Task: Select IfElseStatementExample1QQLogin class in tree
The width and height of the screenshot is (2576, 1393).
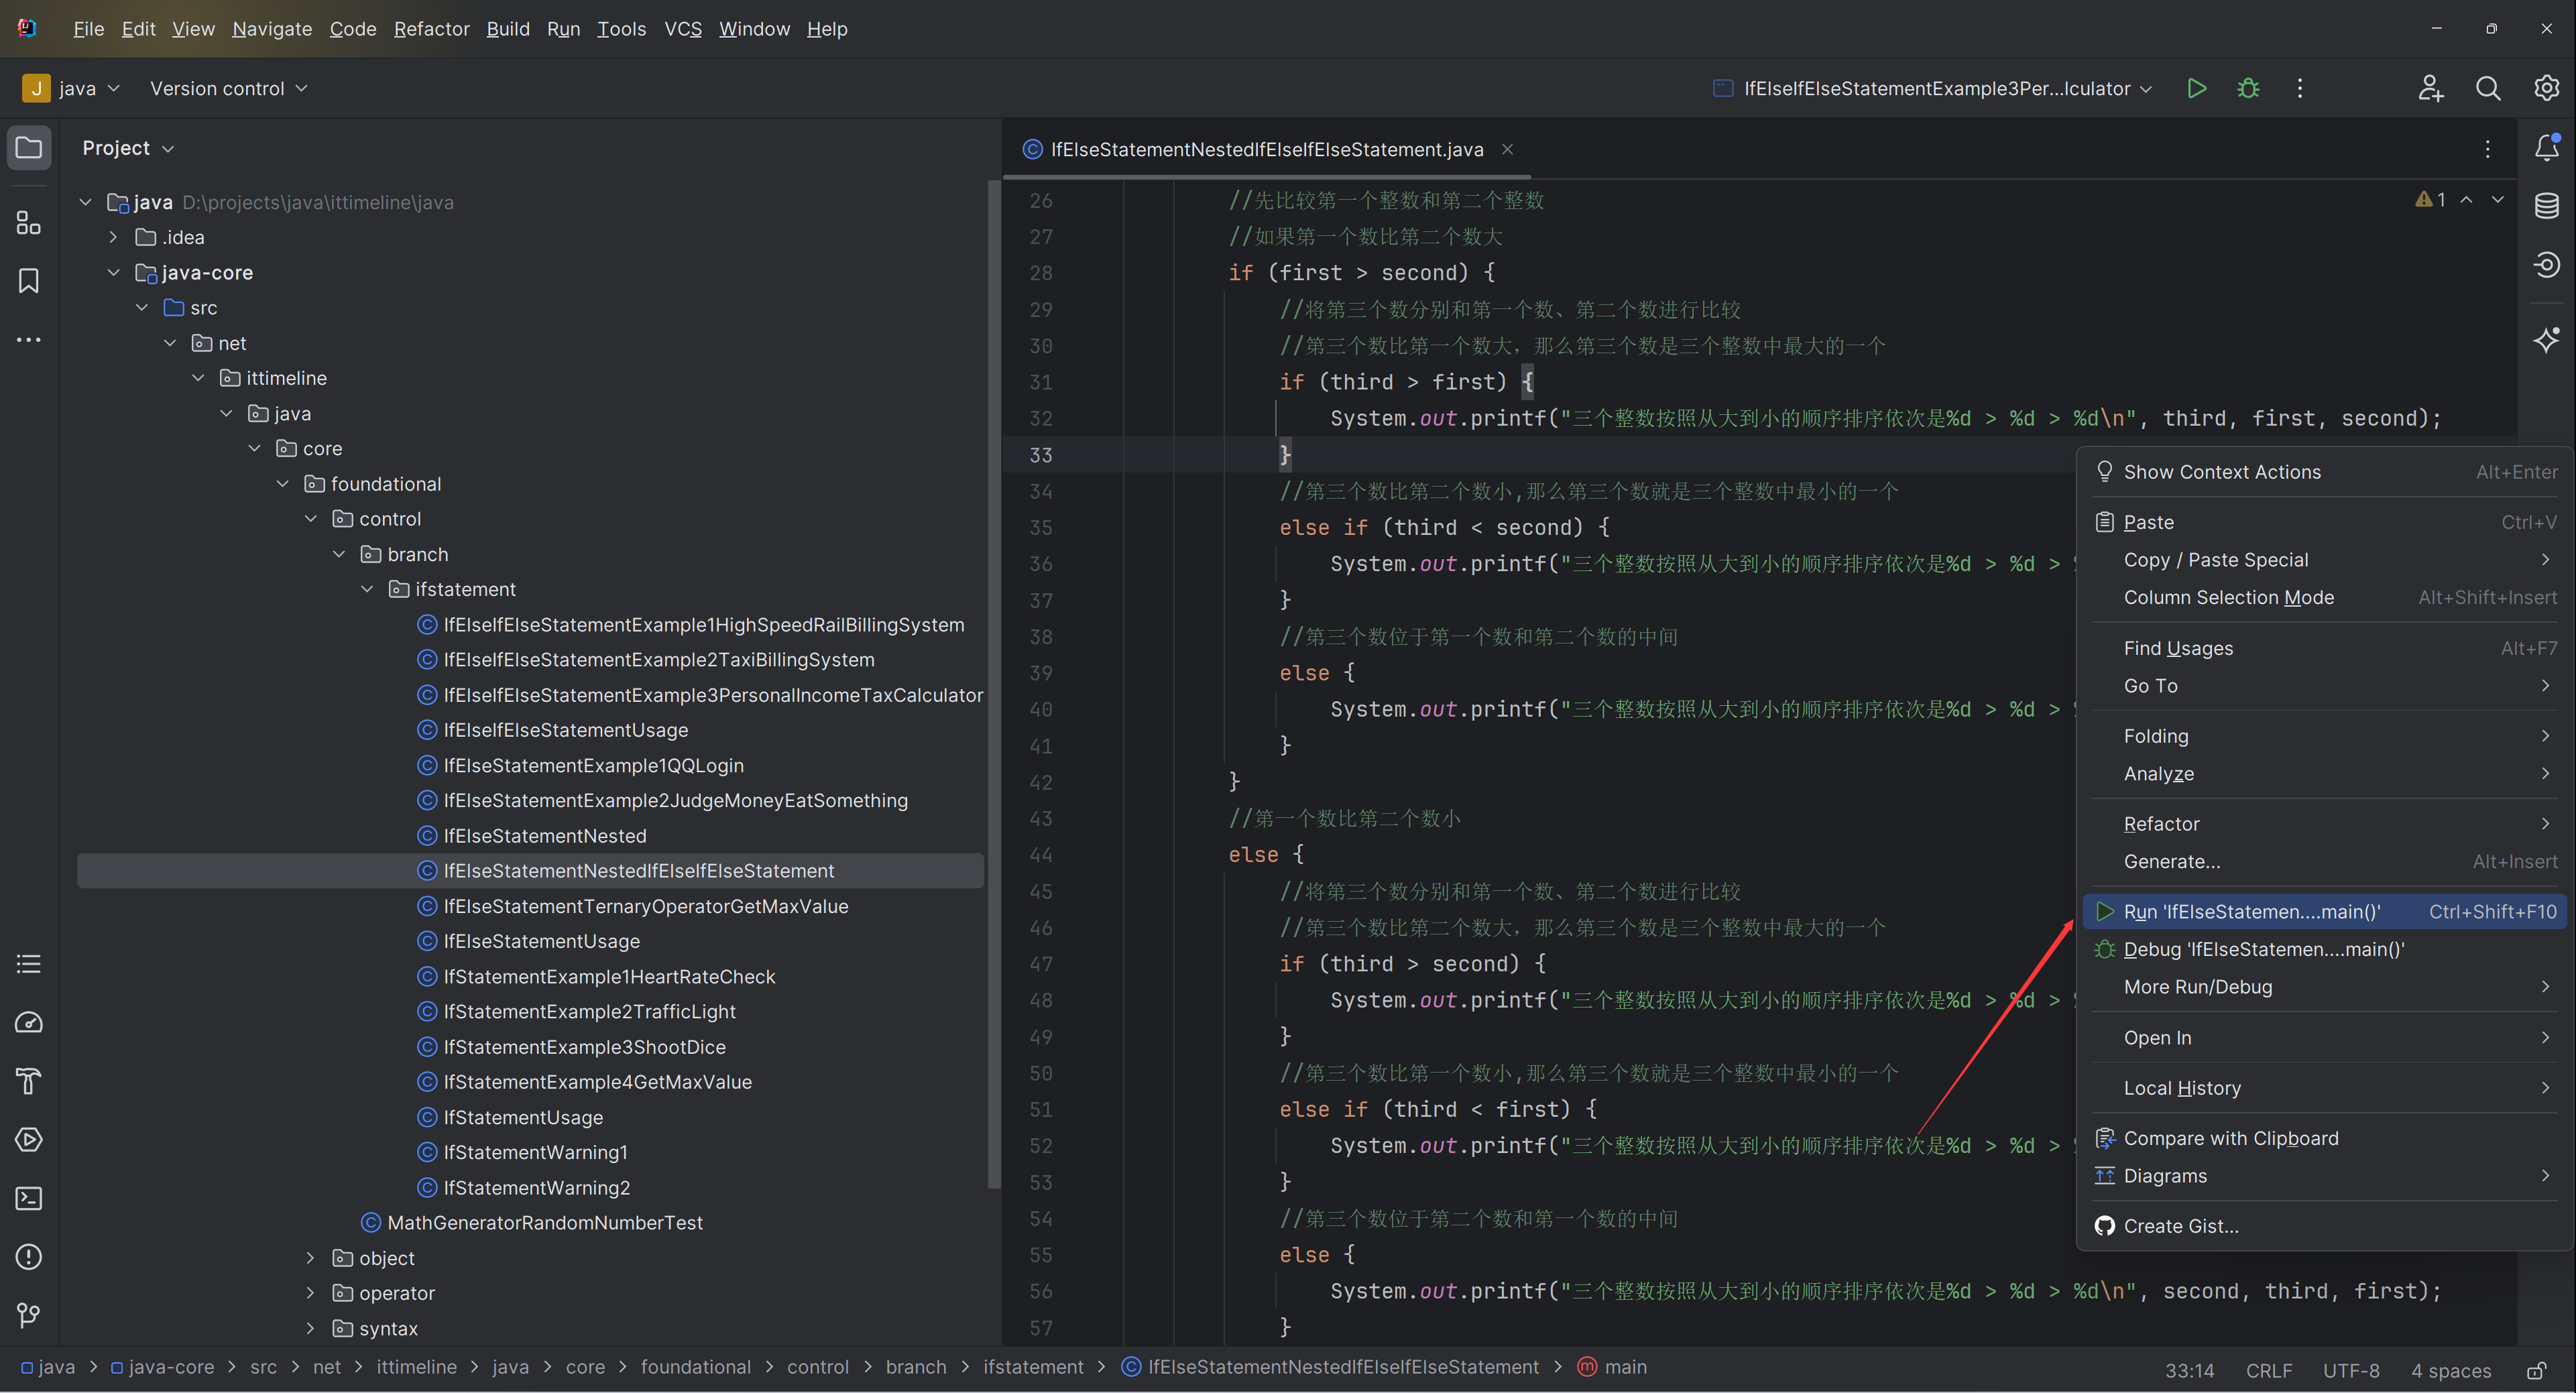Action: pos(593,765)
